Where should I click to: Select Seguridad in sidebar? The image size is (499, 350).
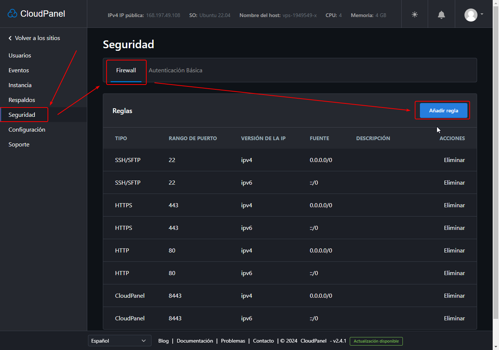tap(22, 115)
